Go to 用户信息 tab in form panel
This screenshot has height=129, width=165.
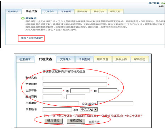pos(103,59)
